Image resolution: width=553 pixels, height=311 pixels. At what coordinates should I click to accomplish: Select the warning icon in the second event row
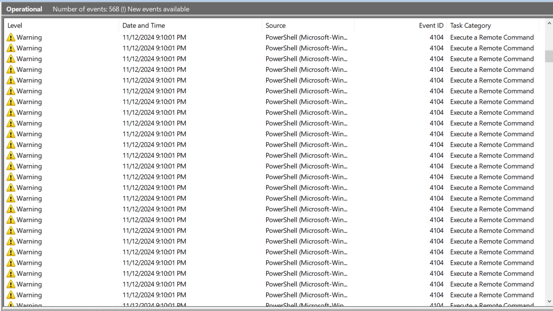pyautogui.click(x=10, y=48)
